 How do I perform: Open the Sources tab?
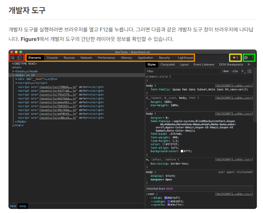pyautogui.click(x=69, y=58)
